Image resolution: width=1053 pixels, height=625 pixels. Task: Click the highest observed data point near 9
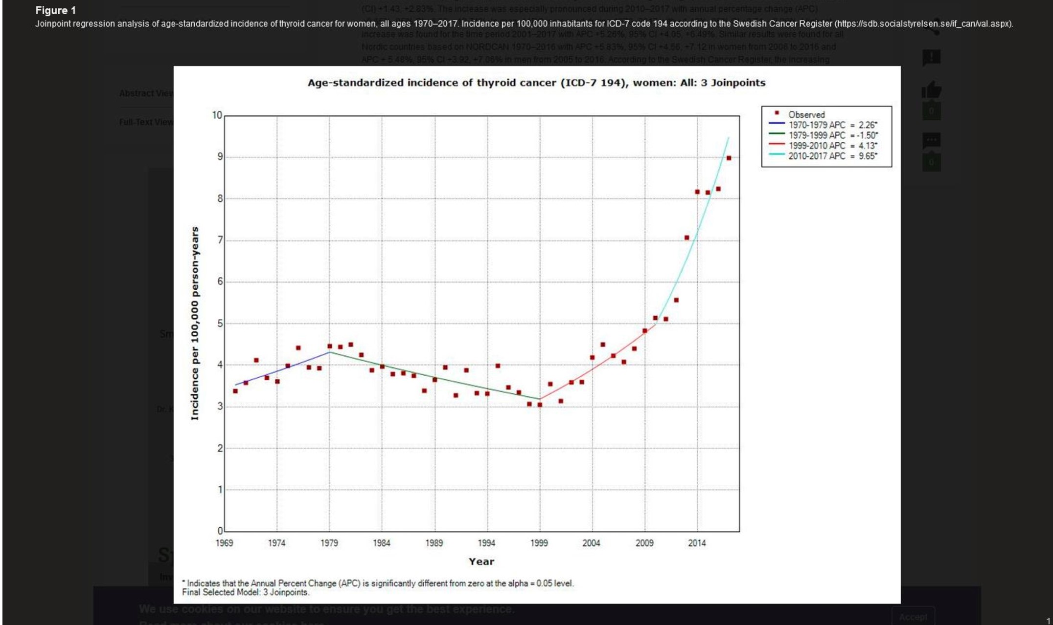click(729, 158)
